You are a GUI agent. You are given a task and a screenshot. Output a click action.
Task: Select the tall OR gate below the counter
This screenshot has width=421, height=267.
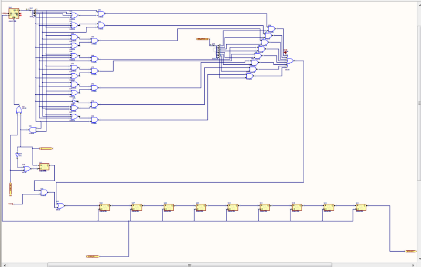[18, 110]
